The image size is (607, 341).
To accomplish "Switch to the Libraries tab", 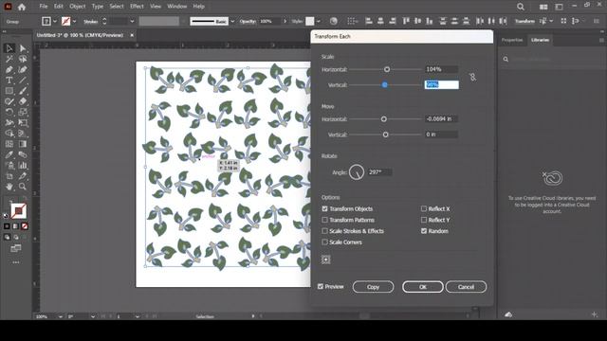I will (x=540, y=40).
